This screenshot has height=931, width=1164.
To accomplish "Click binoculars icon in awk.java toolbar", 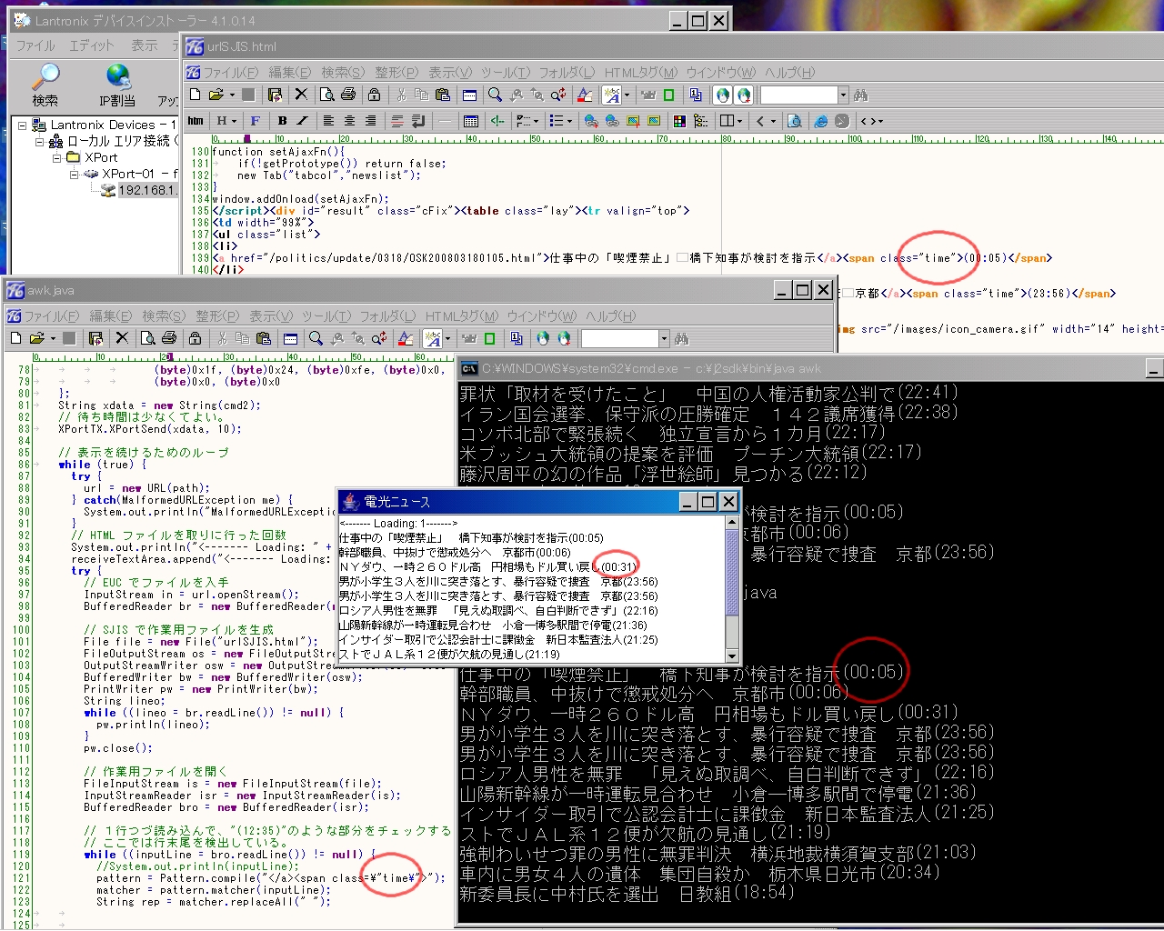I will [x=681, y=338].
